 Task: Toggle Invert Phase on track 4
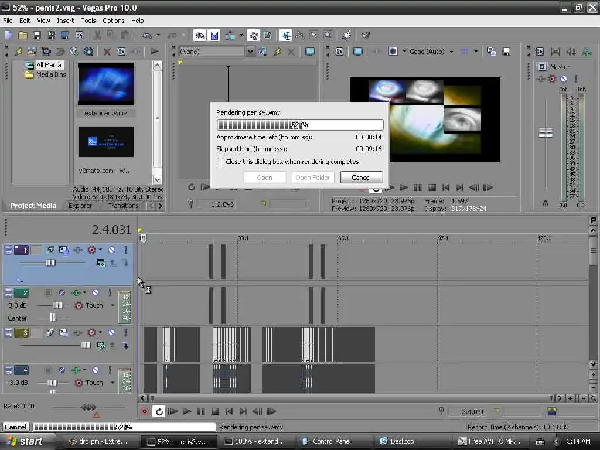tap(62, 370)
